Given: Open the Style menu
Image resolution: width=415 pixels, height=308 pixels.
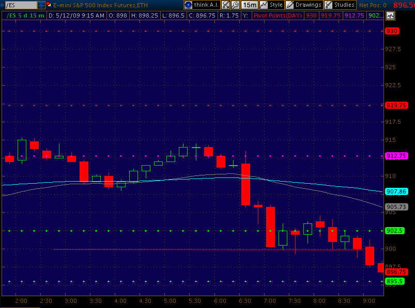Looking at the screenshot, I should click(x=276, y=5).
